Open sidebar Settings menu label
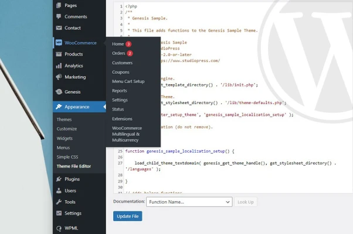 tap(73, 213)
